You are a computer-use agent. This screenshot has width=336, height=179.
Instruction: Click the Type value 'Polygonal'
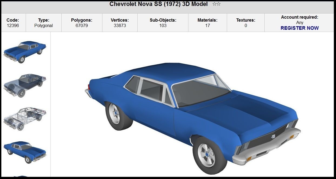click(x=44, y=26)
